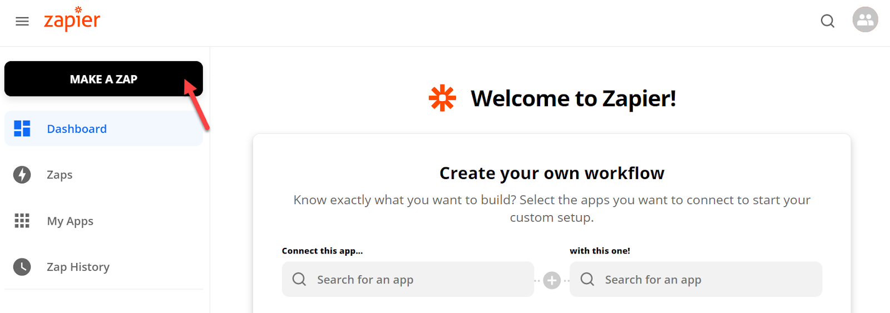The image size is (890, 313).
Task: Click magnifier inside second app search box
Action: [587, 279]
